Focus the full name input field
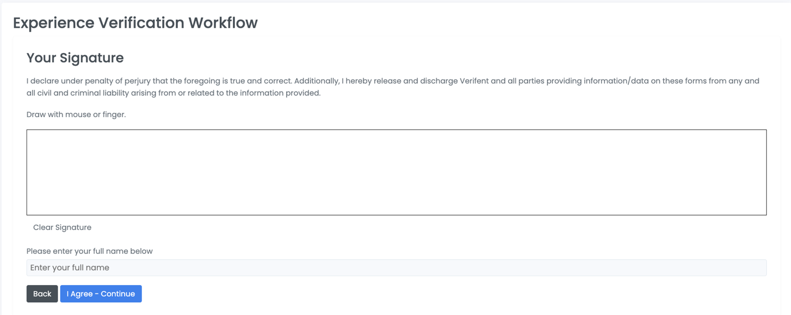Image resolution: width=791 pixels, height=315 pixels. pyautogui.click(x=396, y=267)
